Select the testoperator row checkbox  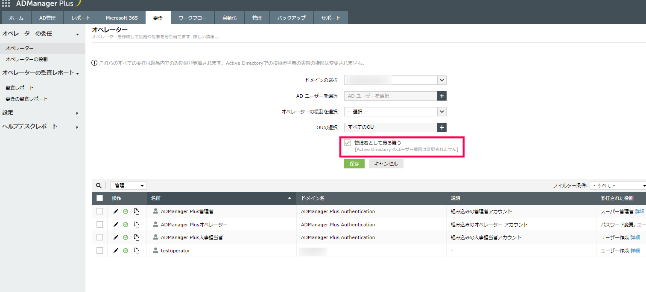point(99,251)
